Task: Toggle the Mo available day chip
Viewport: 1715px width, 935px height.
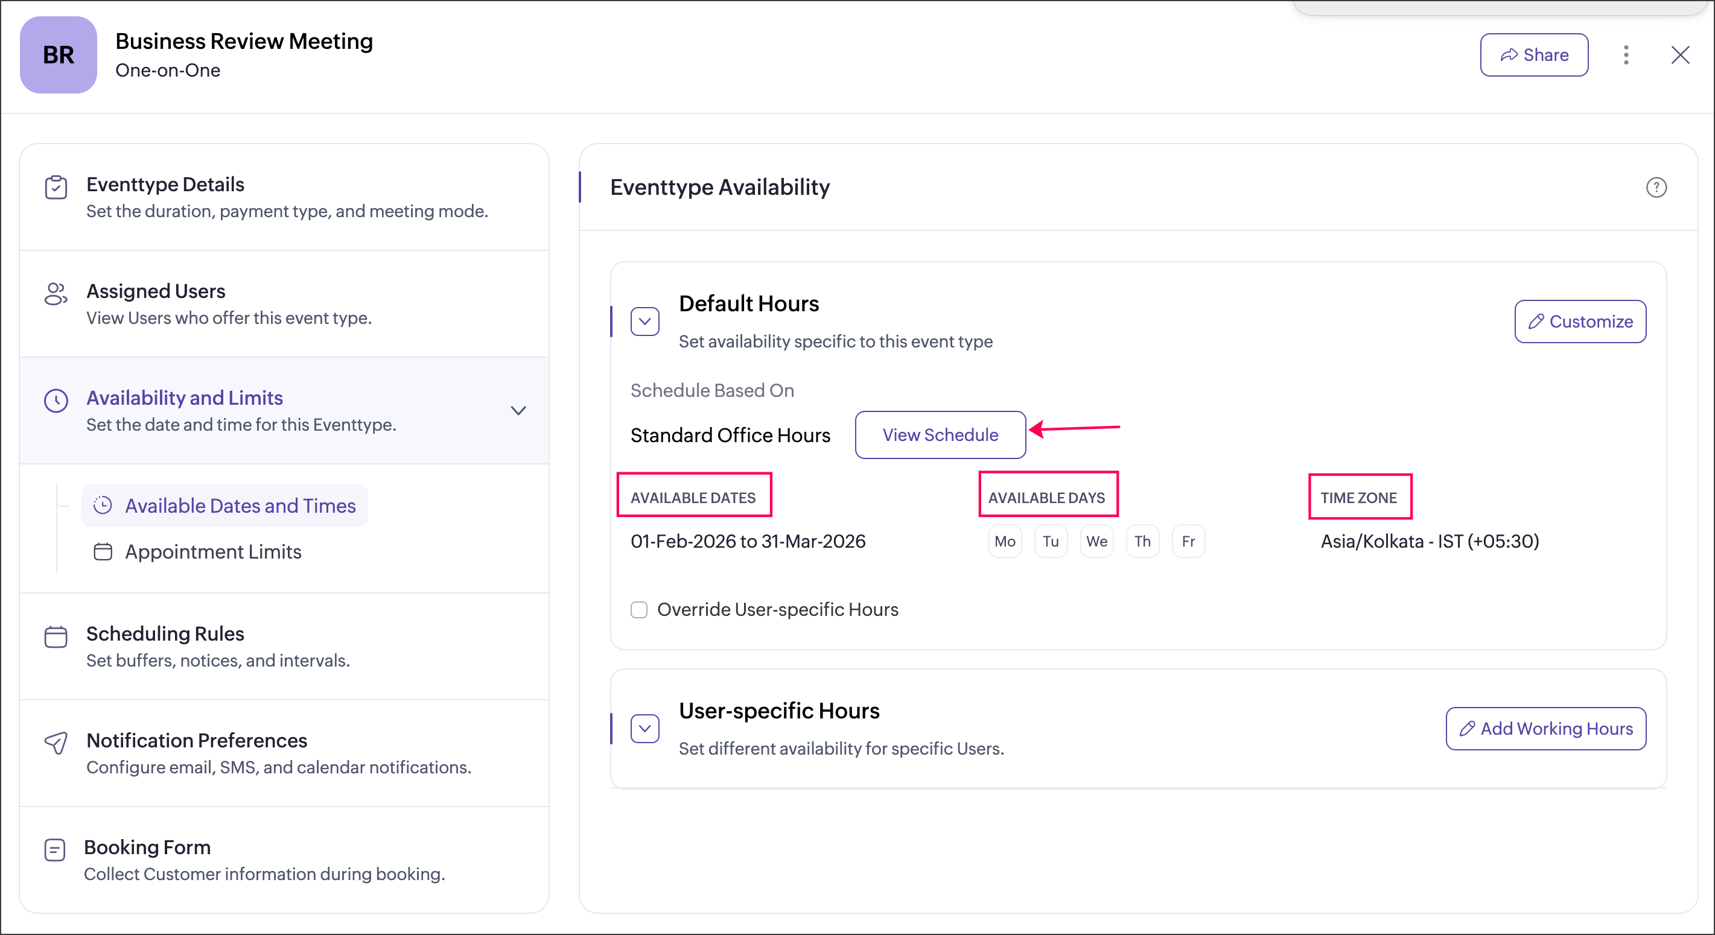Action: point(1005,542)
